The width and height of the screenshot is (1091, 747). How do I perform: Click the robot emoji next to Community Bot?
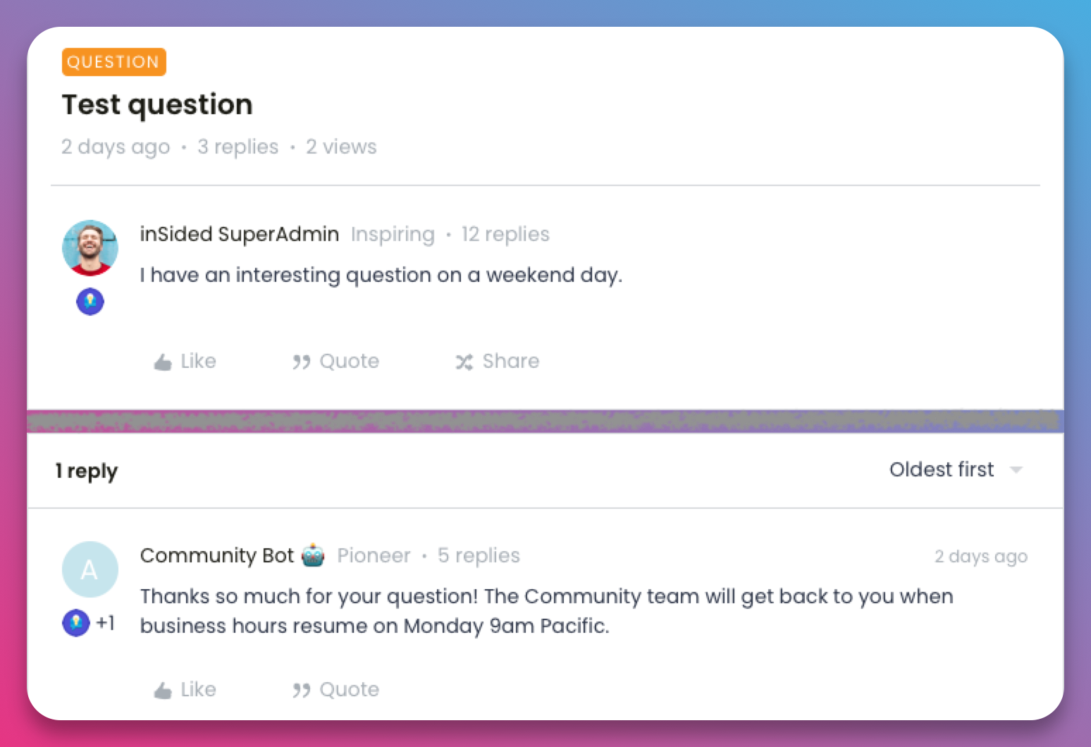point(313,556)
